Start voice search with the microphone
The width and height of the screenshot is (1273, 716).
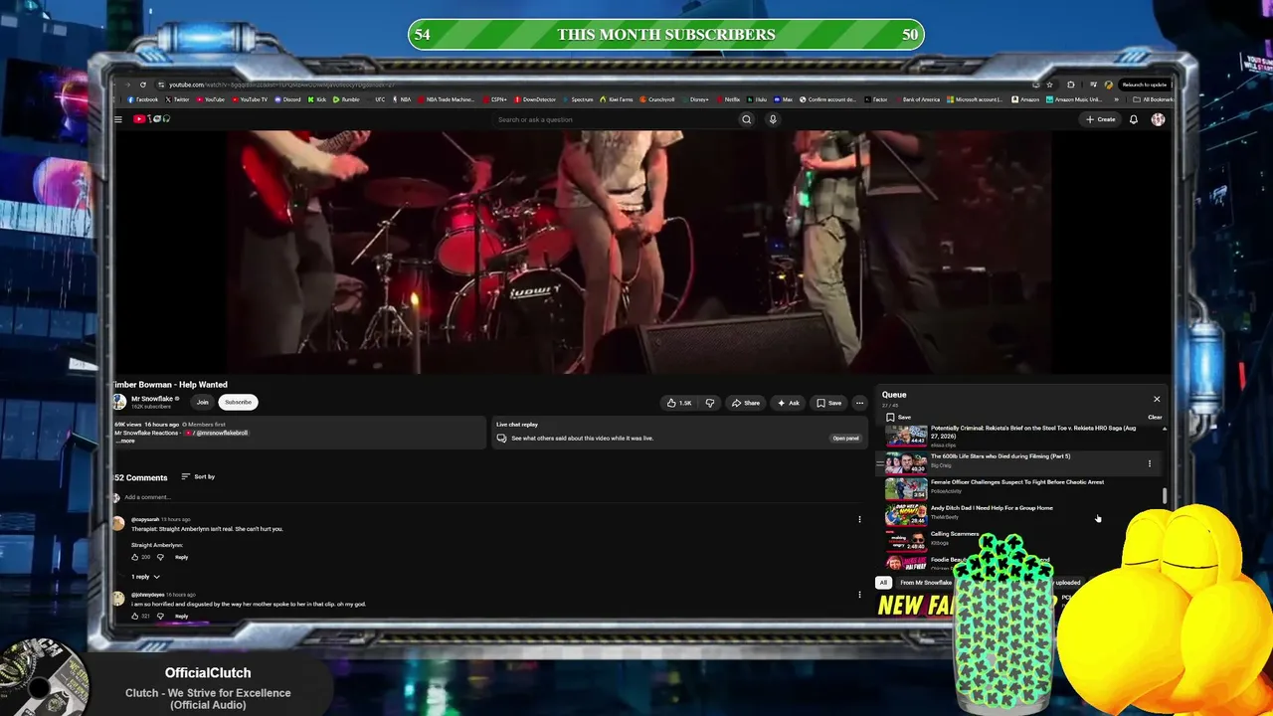point(772,119)
